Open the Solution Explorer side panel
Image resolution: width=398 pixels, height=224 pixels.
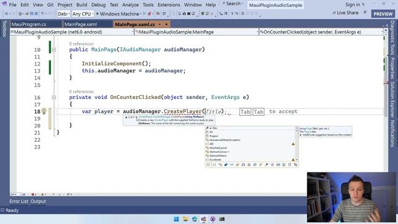coord(392,100)
